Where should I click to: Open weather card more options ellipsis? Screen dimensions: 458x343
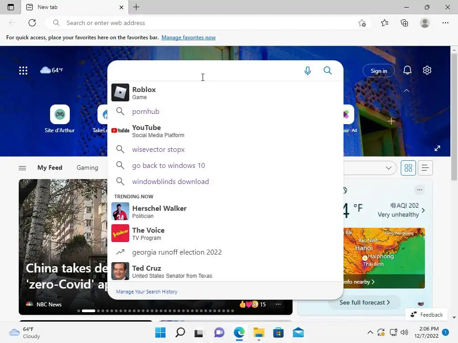pos(420,190)
